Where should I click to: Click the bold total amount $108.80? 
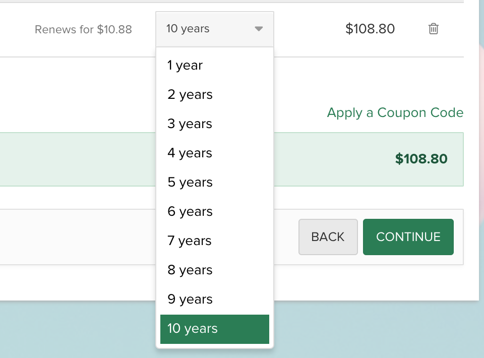click(421, 159)
